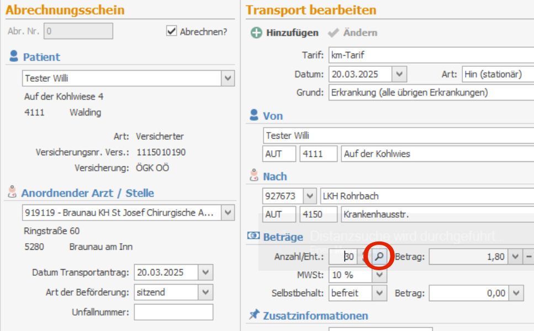
Task: Click the Anordnender Arzt doctor icon
Action: tap(12, 192)
